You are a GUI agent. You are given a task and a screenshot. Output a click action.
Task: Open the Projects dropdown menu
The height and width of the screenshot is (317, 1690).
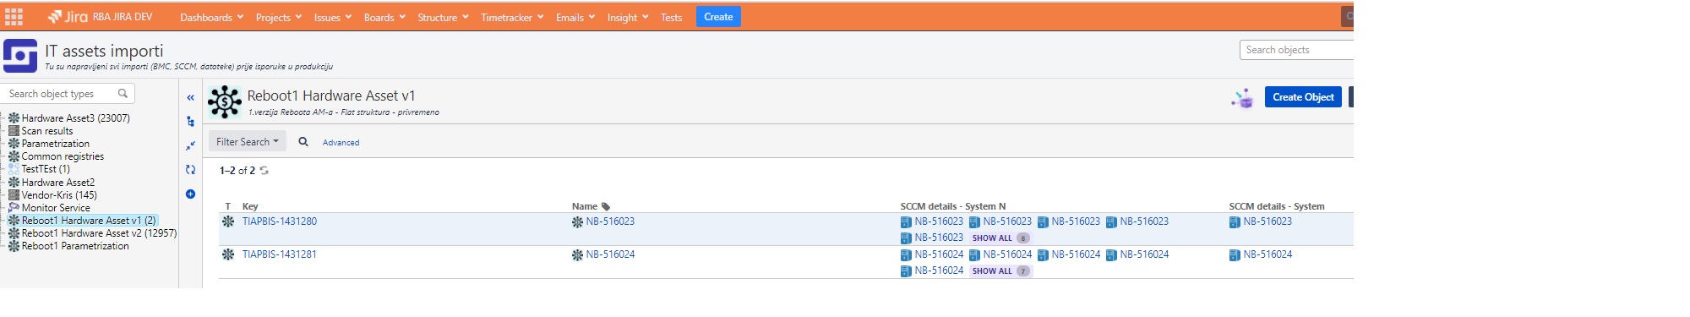click(279, 18)
